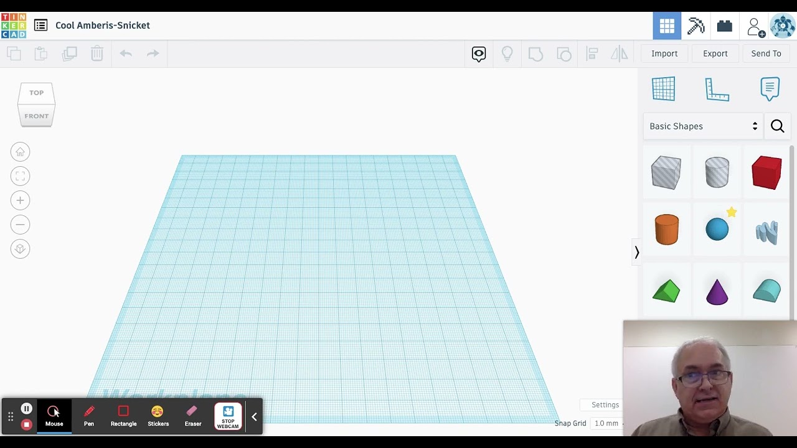Click the Export button

tap(715, 54)
